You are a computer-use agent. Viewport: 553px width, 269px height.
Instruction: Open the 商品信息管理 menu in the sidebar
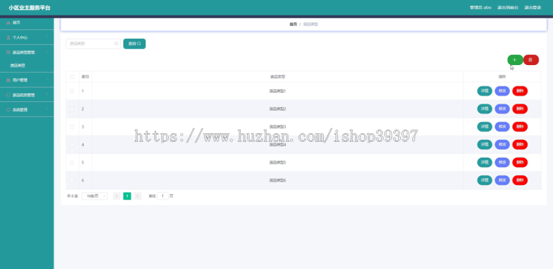[27, 95]
